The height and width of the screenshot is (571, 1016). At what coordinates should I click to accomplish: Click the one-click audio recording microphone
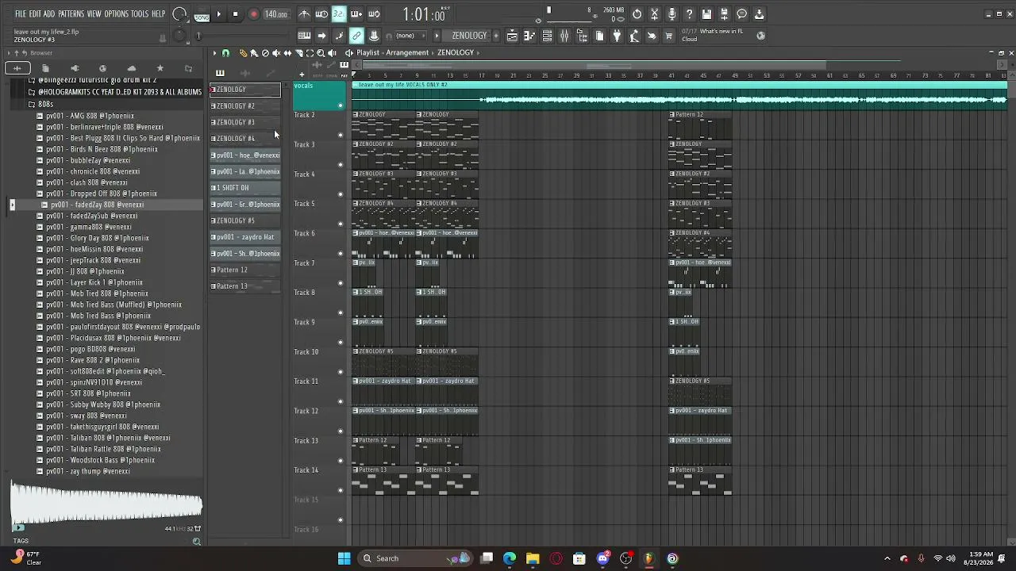pos(672,14)
